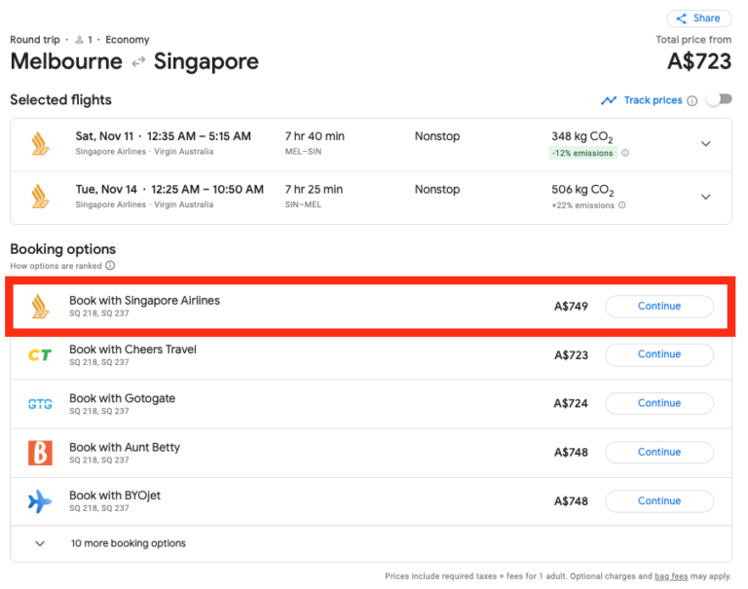
Task: Click the passenger count person icon
Action: point(80,40)
